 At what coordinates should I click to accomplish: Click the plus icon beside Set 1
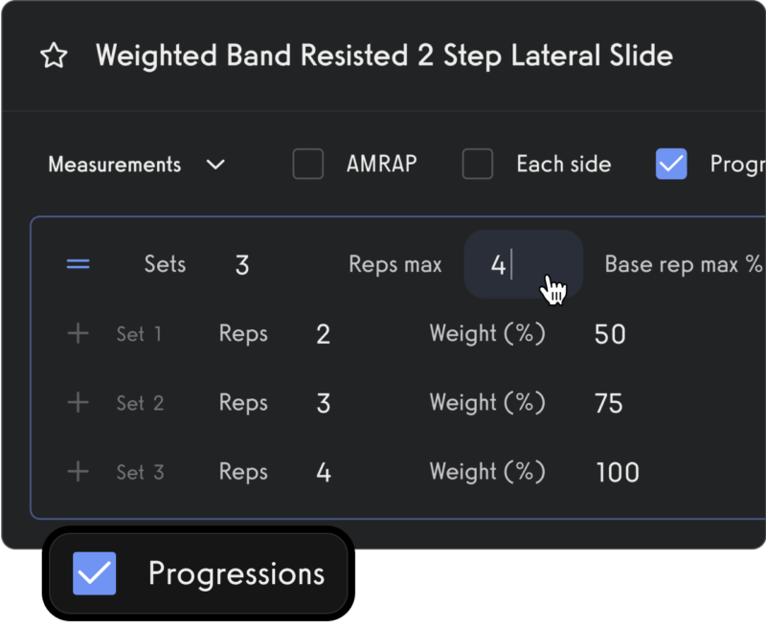pos(78,333)
